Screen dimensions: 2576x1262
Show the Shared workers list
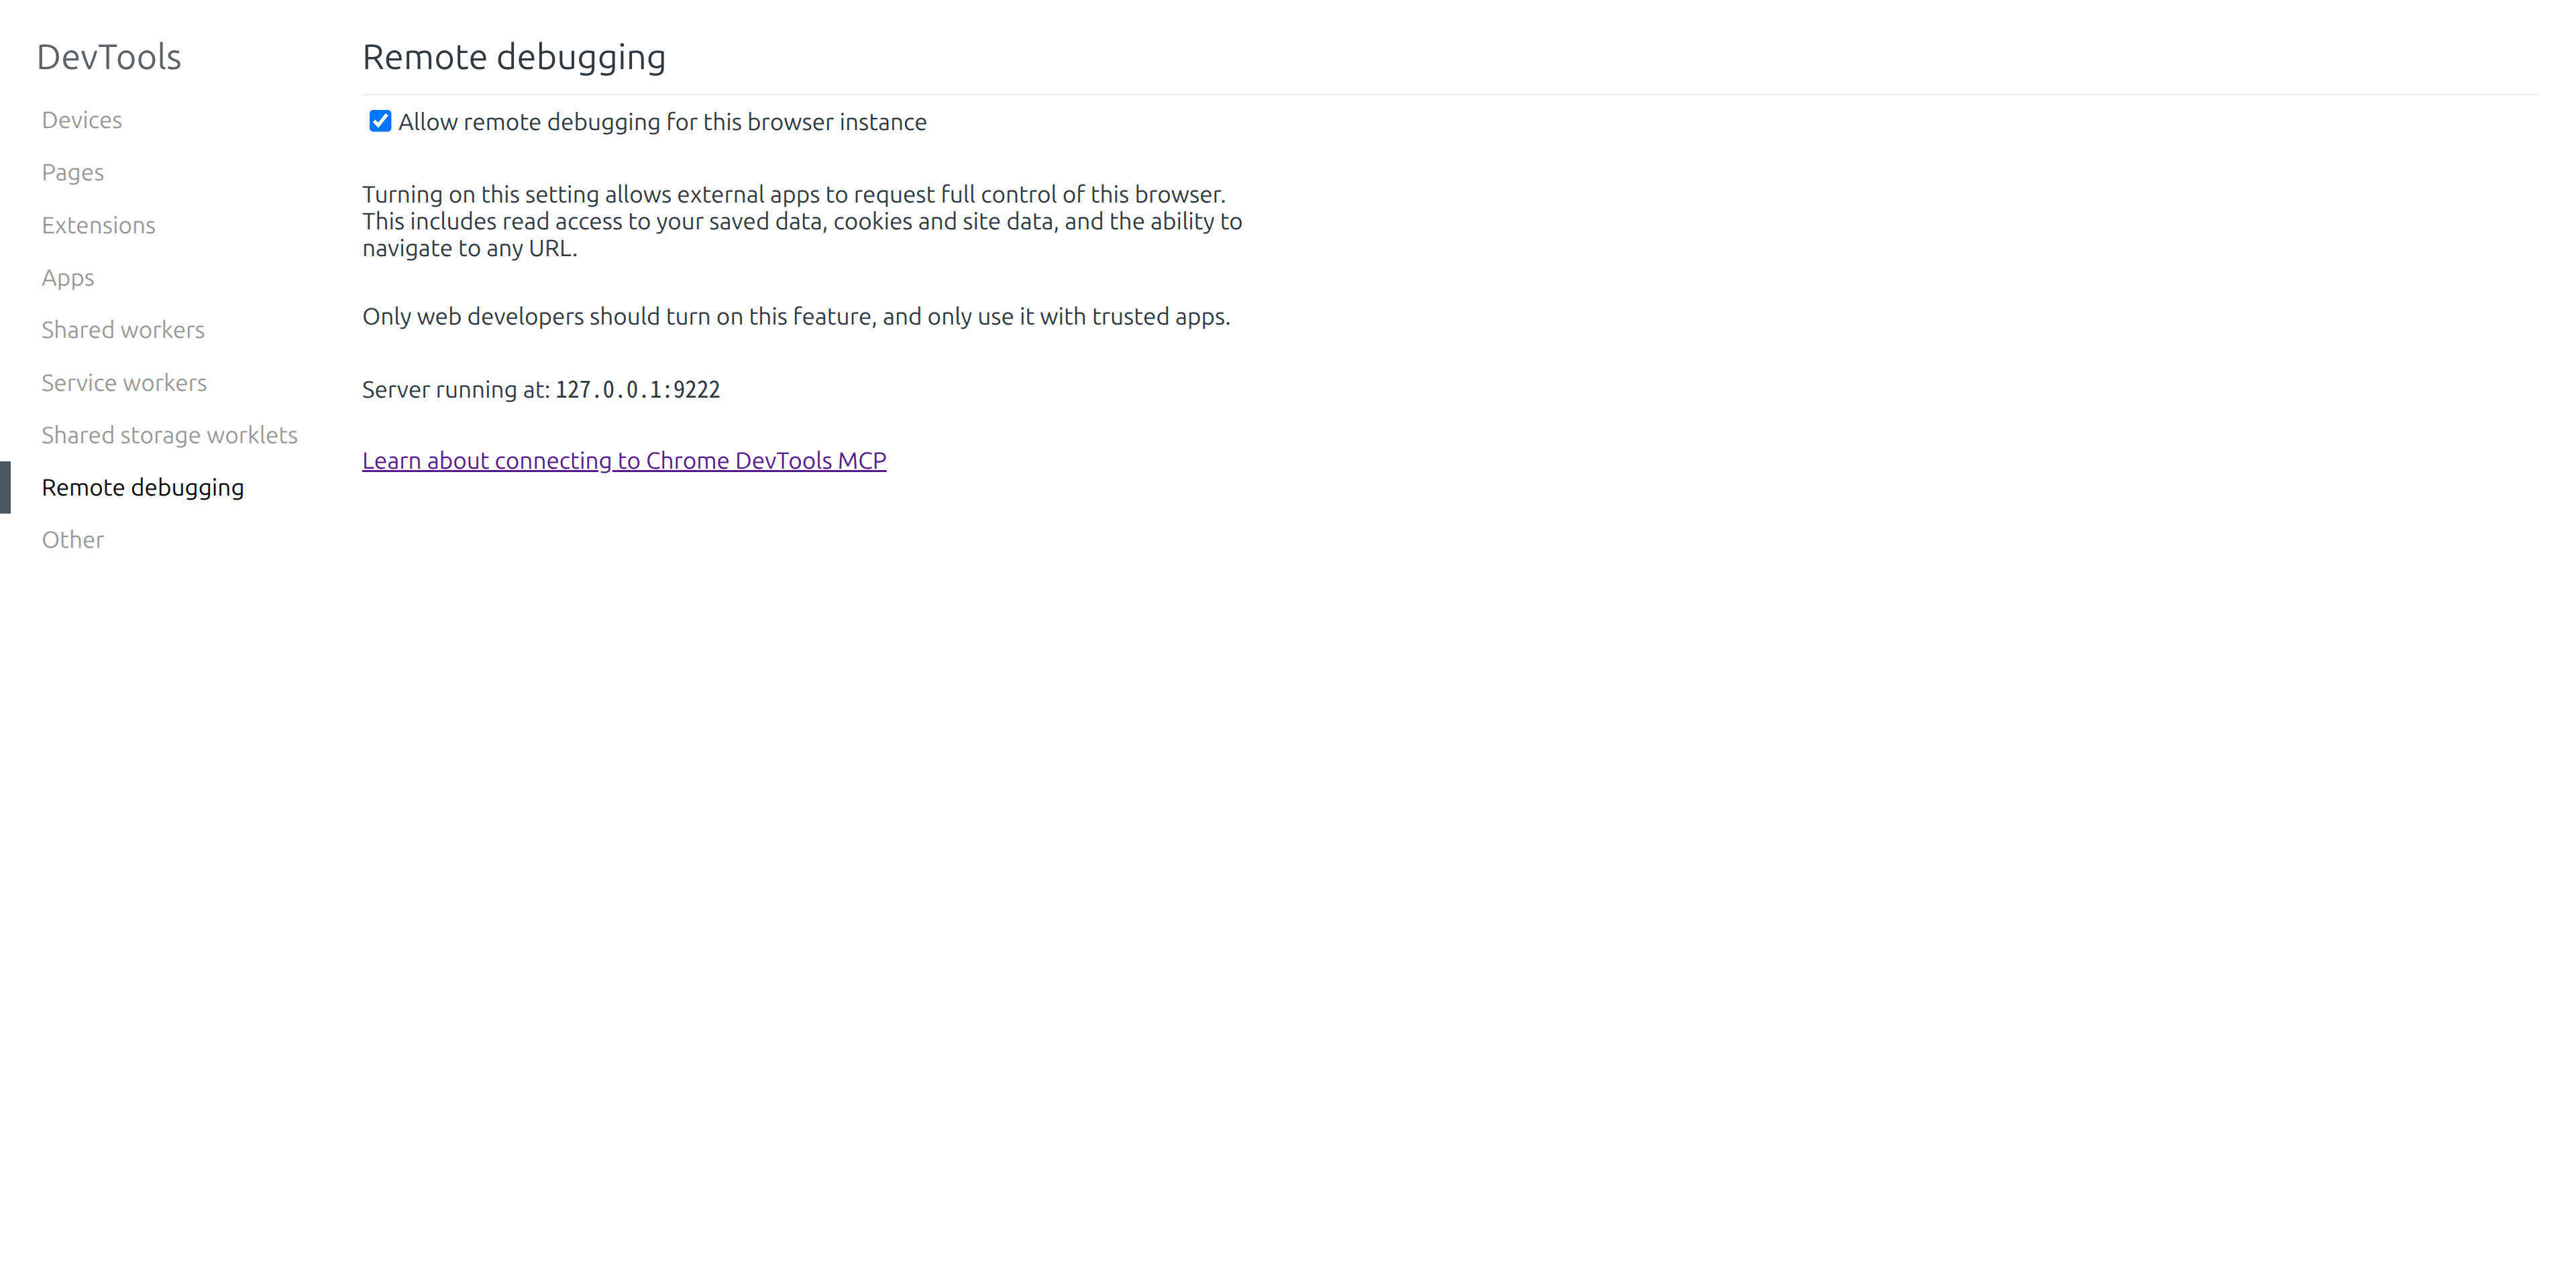(123, 331)
